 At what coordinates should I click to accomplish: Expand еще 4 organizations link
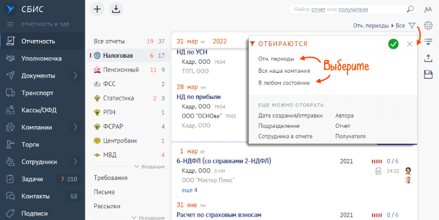pyautogui.click(x=190, y=190)
